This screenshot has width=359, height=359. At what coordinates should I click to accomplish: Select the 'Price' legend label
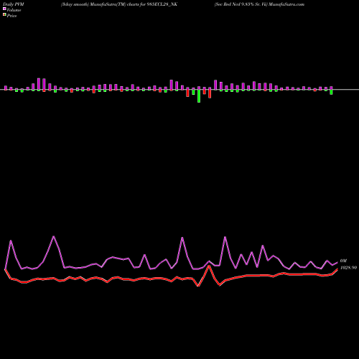[11, 16]
